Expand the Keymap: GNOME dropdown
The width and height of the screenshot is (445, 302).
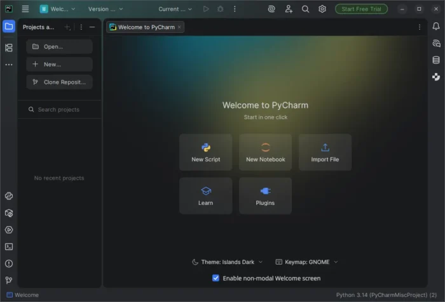click(x=306, y=261)
